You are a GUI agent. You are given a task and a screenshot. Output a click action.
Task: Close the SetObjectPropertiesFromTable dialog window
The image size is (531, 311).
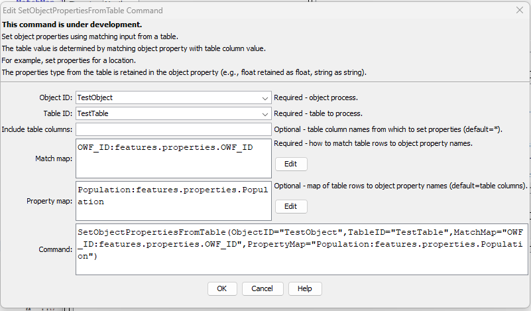pos(520,10)
